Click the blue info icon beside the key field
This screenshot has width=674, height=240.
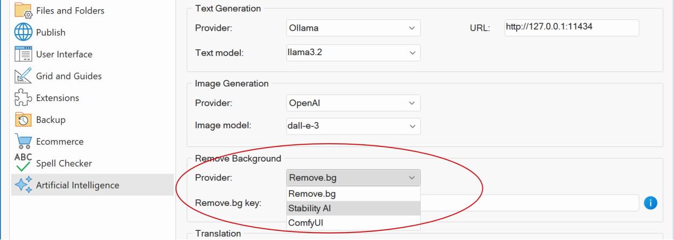point(650,203)
